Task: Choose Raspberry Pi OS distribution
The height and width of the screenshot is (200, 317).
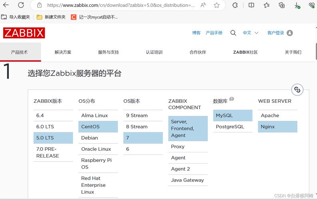Action: coord(98,164)
